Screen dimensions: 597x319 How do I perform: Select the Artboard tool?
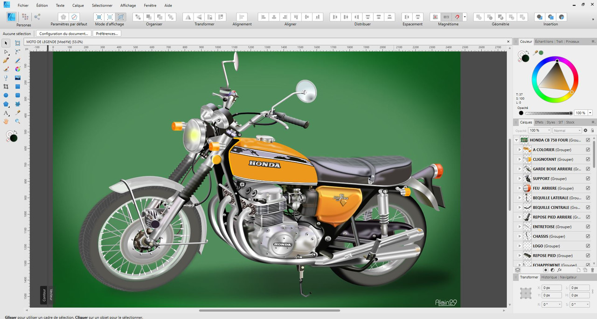tap(18, 43)
